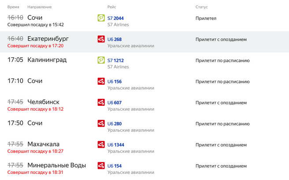Click Ural Airlines logo beside U6 280
This screenshot has height=180, width=289.
click(101, 124)
